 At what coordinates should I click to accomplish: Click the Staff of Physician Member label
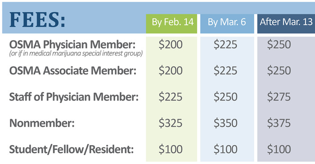click(74, 97)
